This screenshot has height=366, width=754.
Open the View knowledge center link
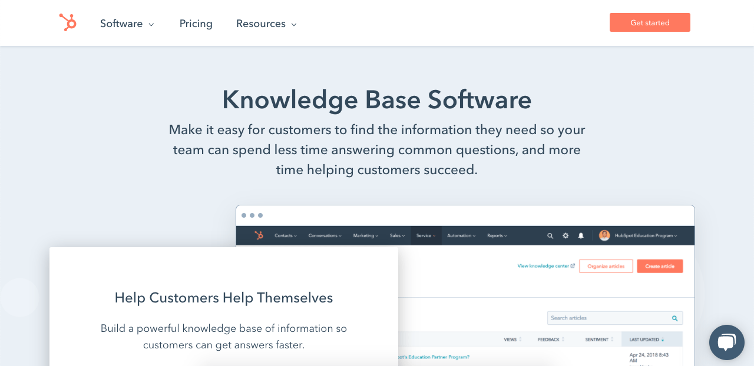coord(546,266)
